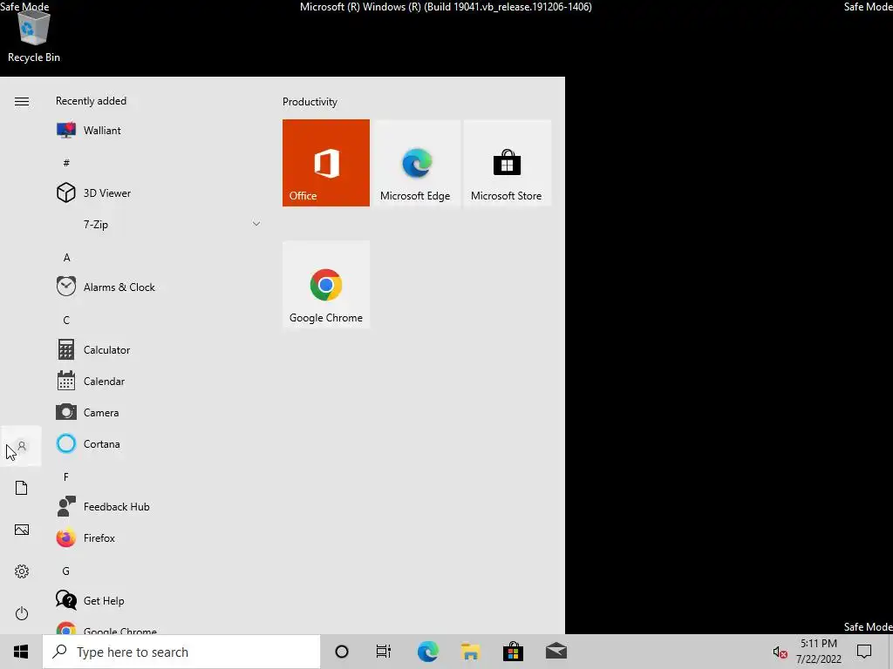Open Task View on the taskbar
The width and height of the screenshot is (893, 669).
pyautogui.click(x=384, y=652)
